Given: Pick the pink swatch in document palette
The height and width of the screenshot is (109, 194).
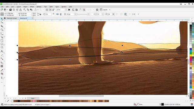Looking at the screenshot, I should pos(34,101).
